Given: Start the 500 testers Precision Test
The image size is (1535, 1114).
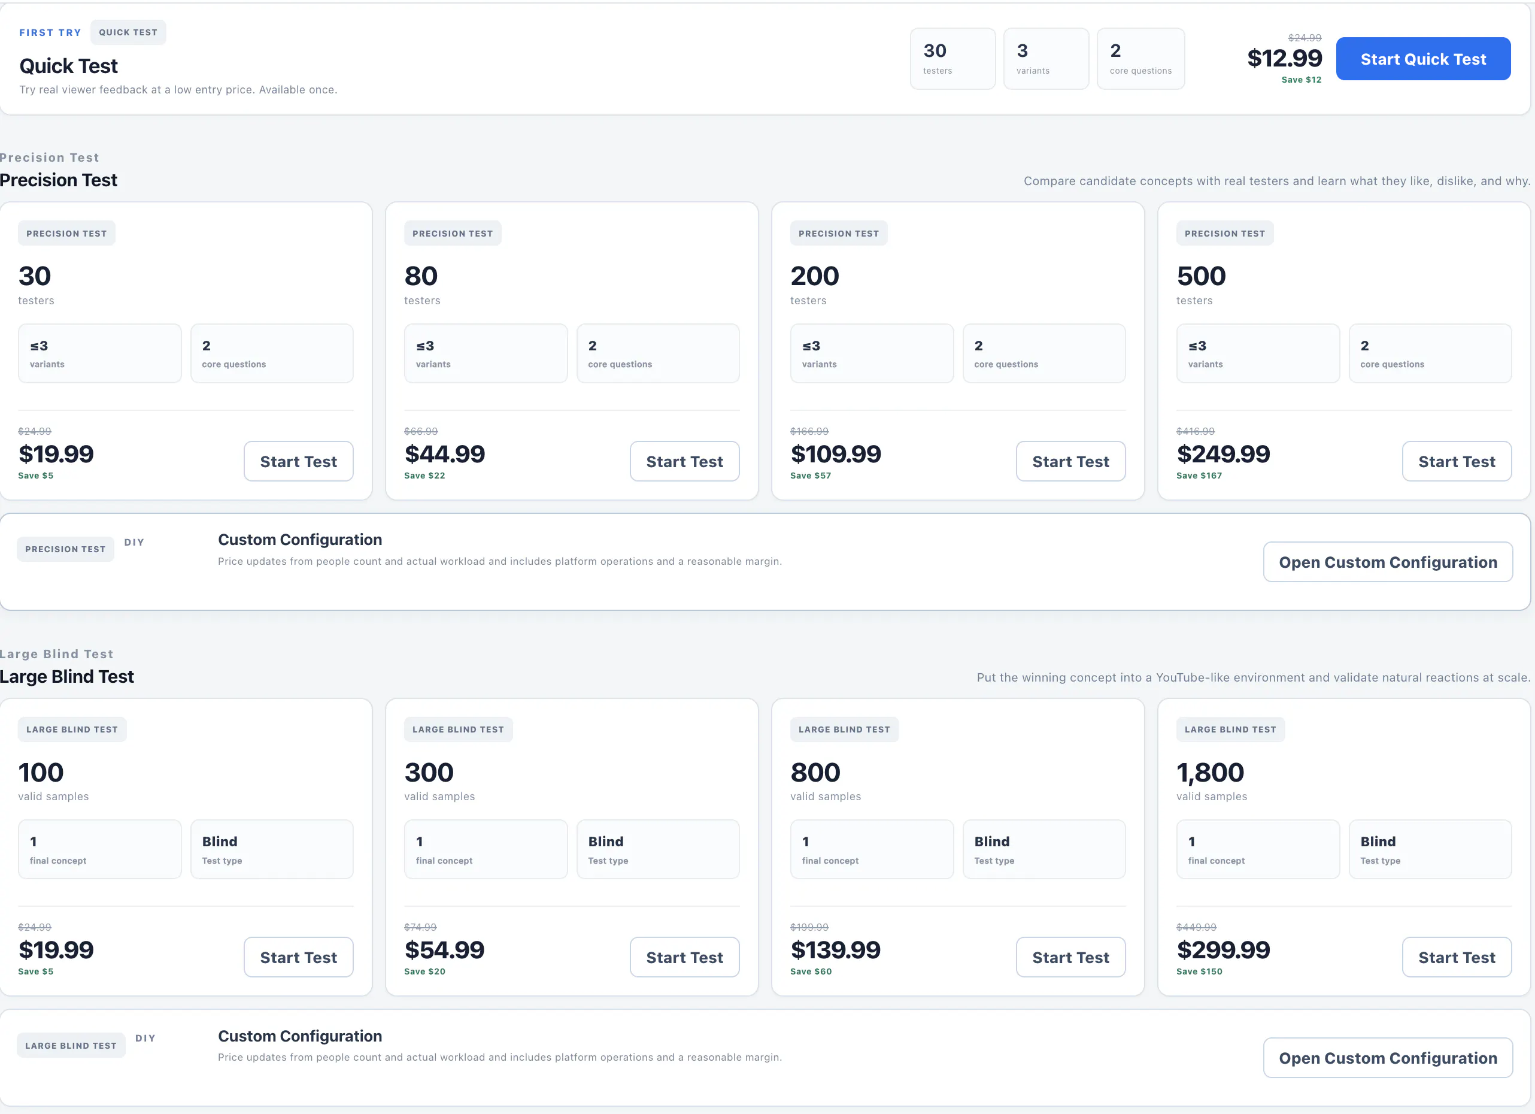Looking at the screenshot, I should point(1457,461).
